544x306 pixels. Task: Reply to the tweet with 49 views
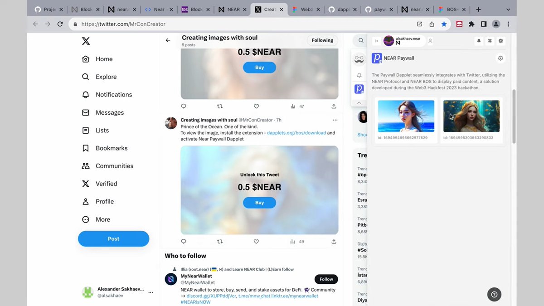coord(184,242)
